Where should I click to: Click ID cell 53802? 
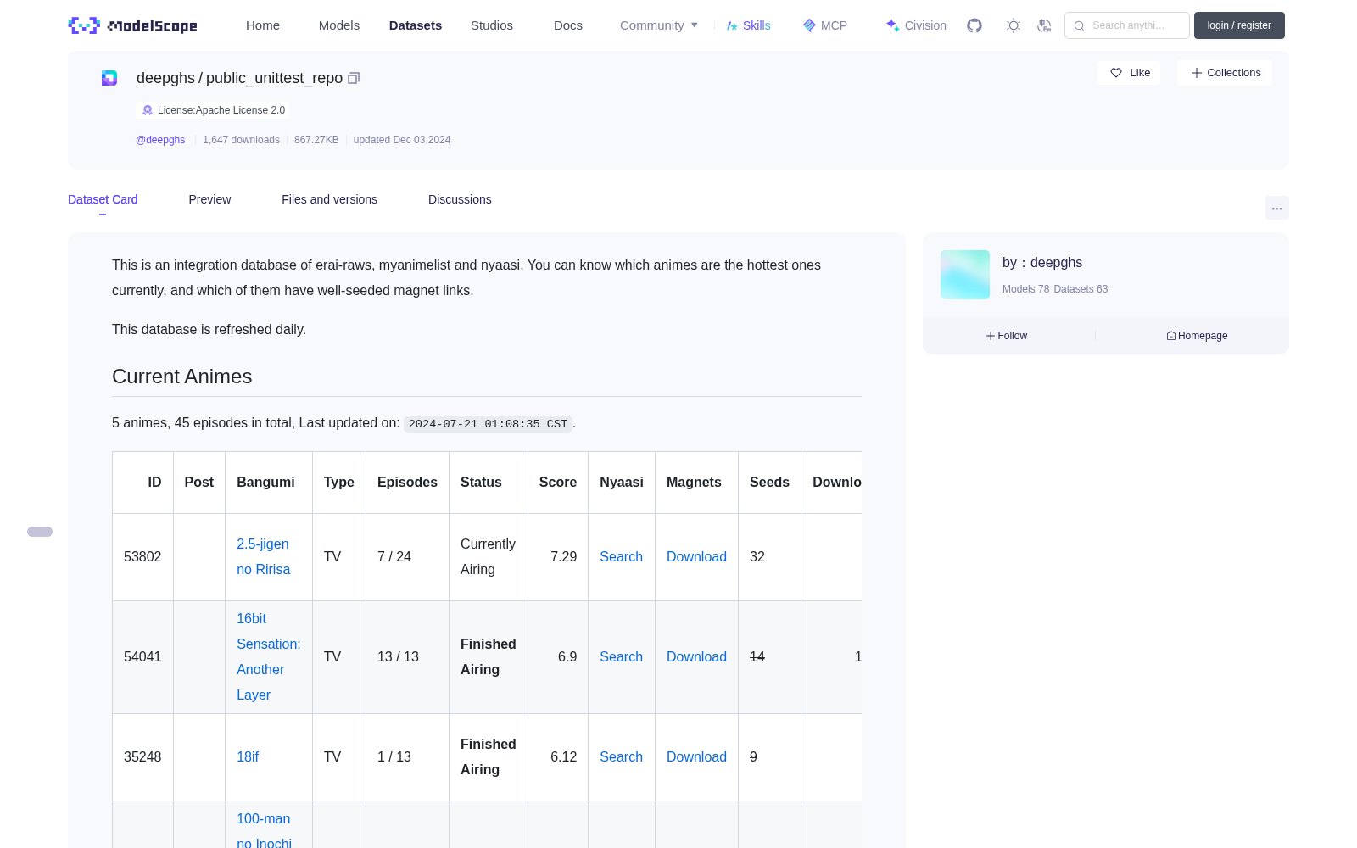click(x=142, y=557)
